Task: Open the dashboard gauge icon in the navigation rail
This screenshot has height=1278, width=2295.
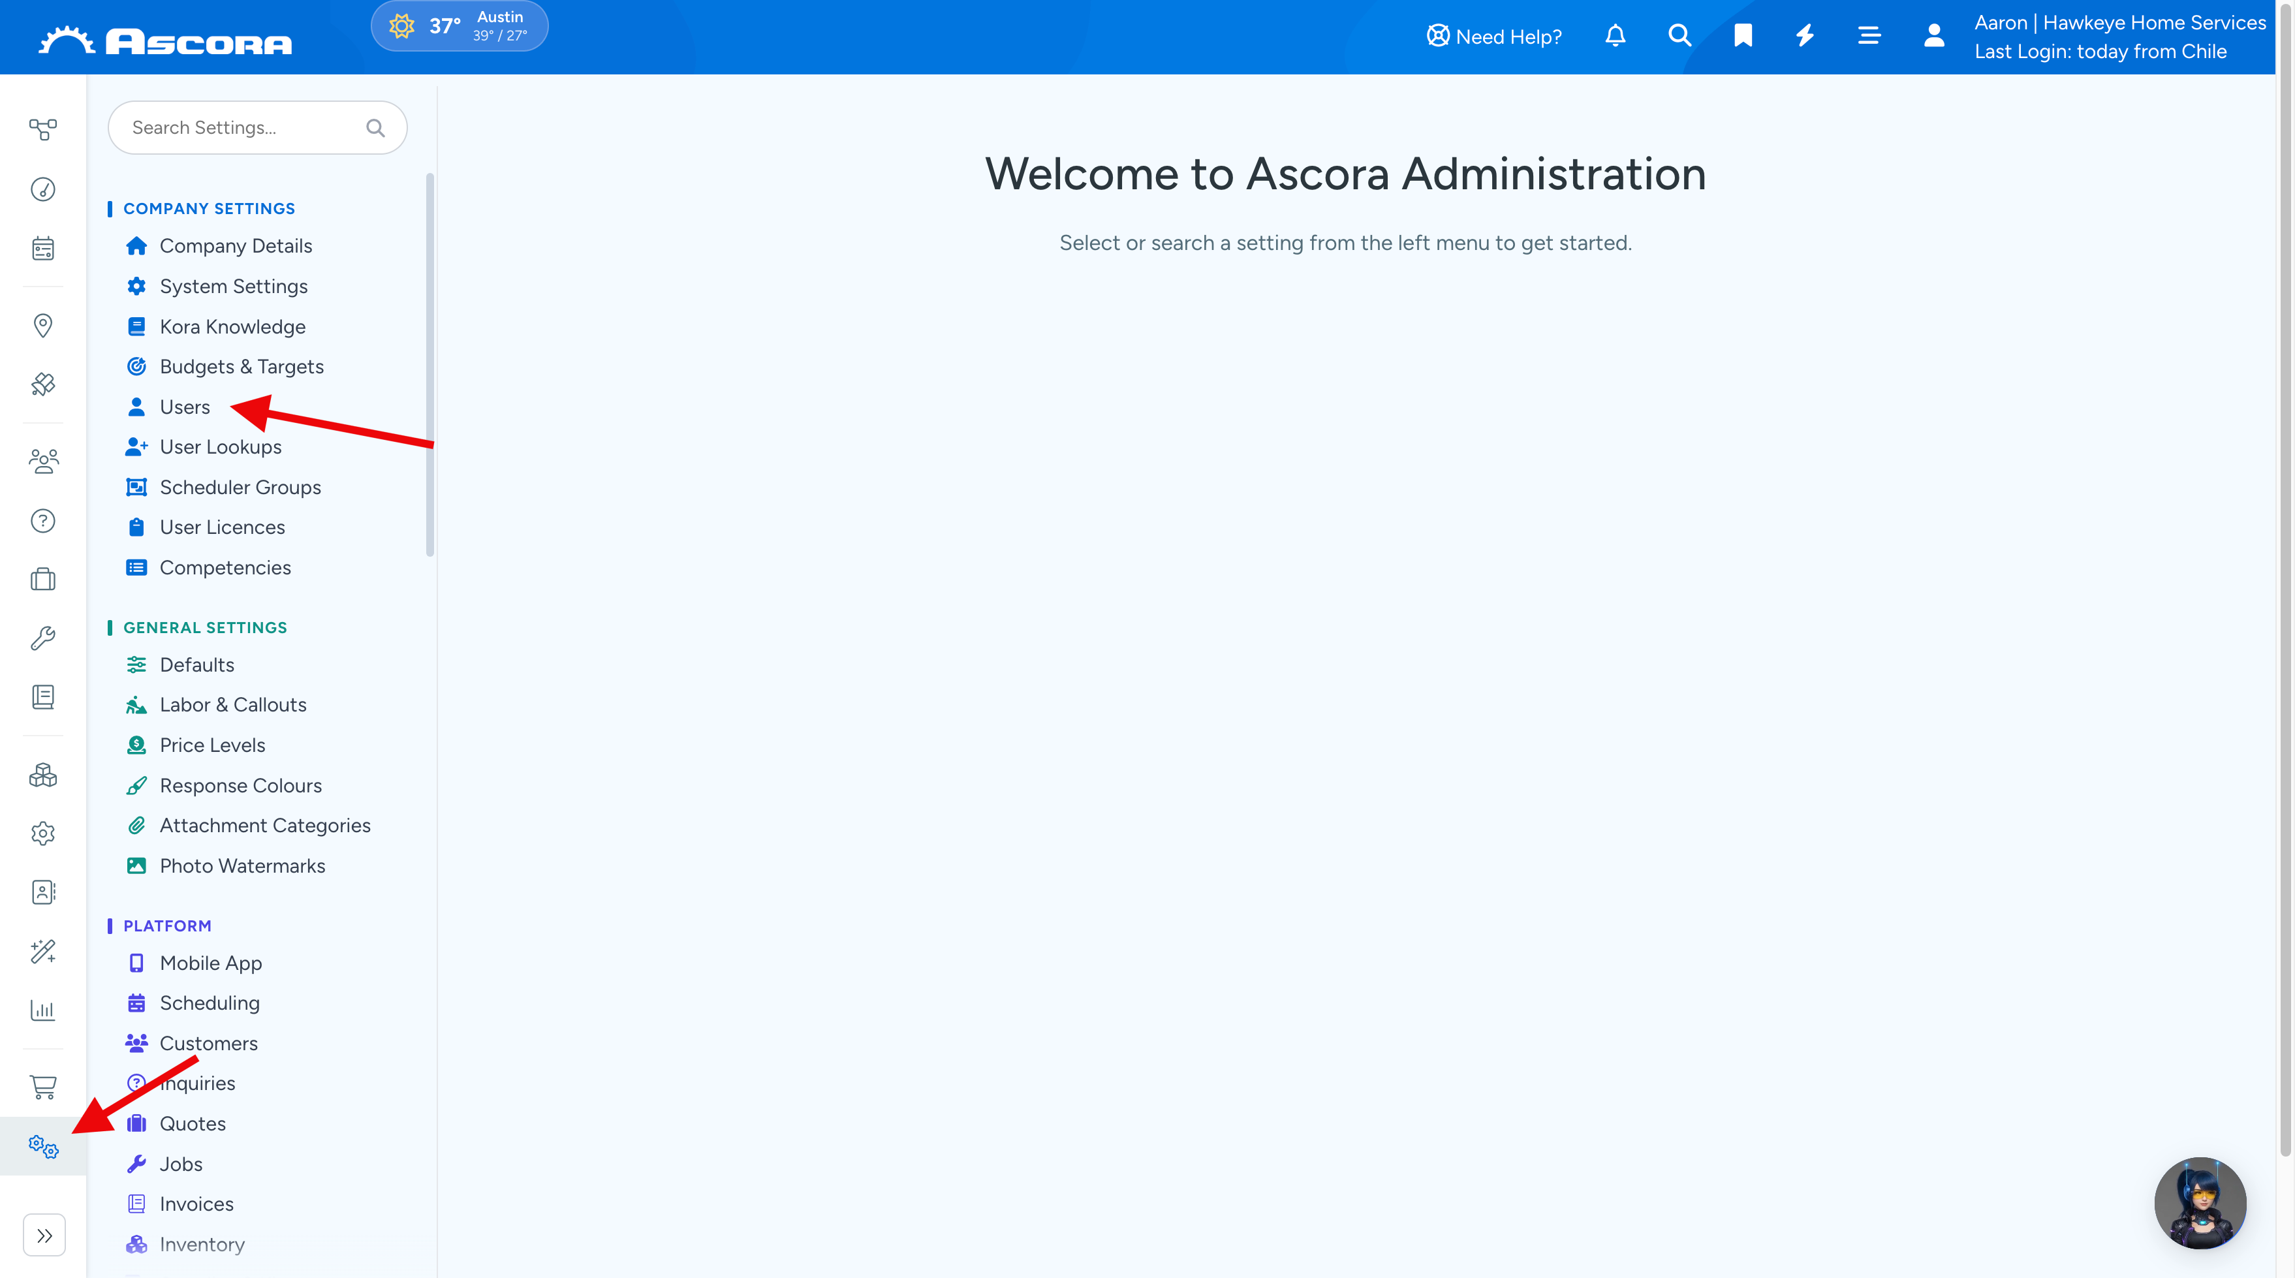Action: (x=43, y=189)
